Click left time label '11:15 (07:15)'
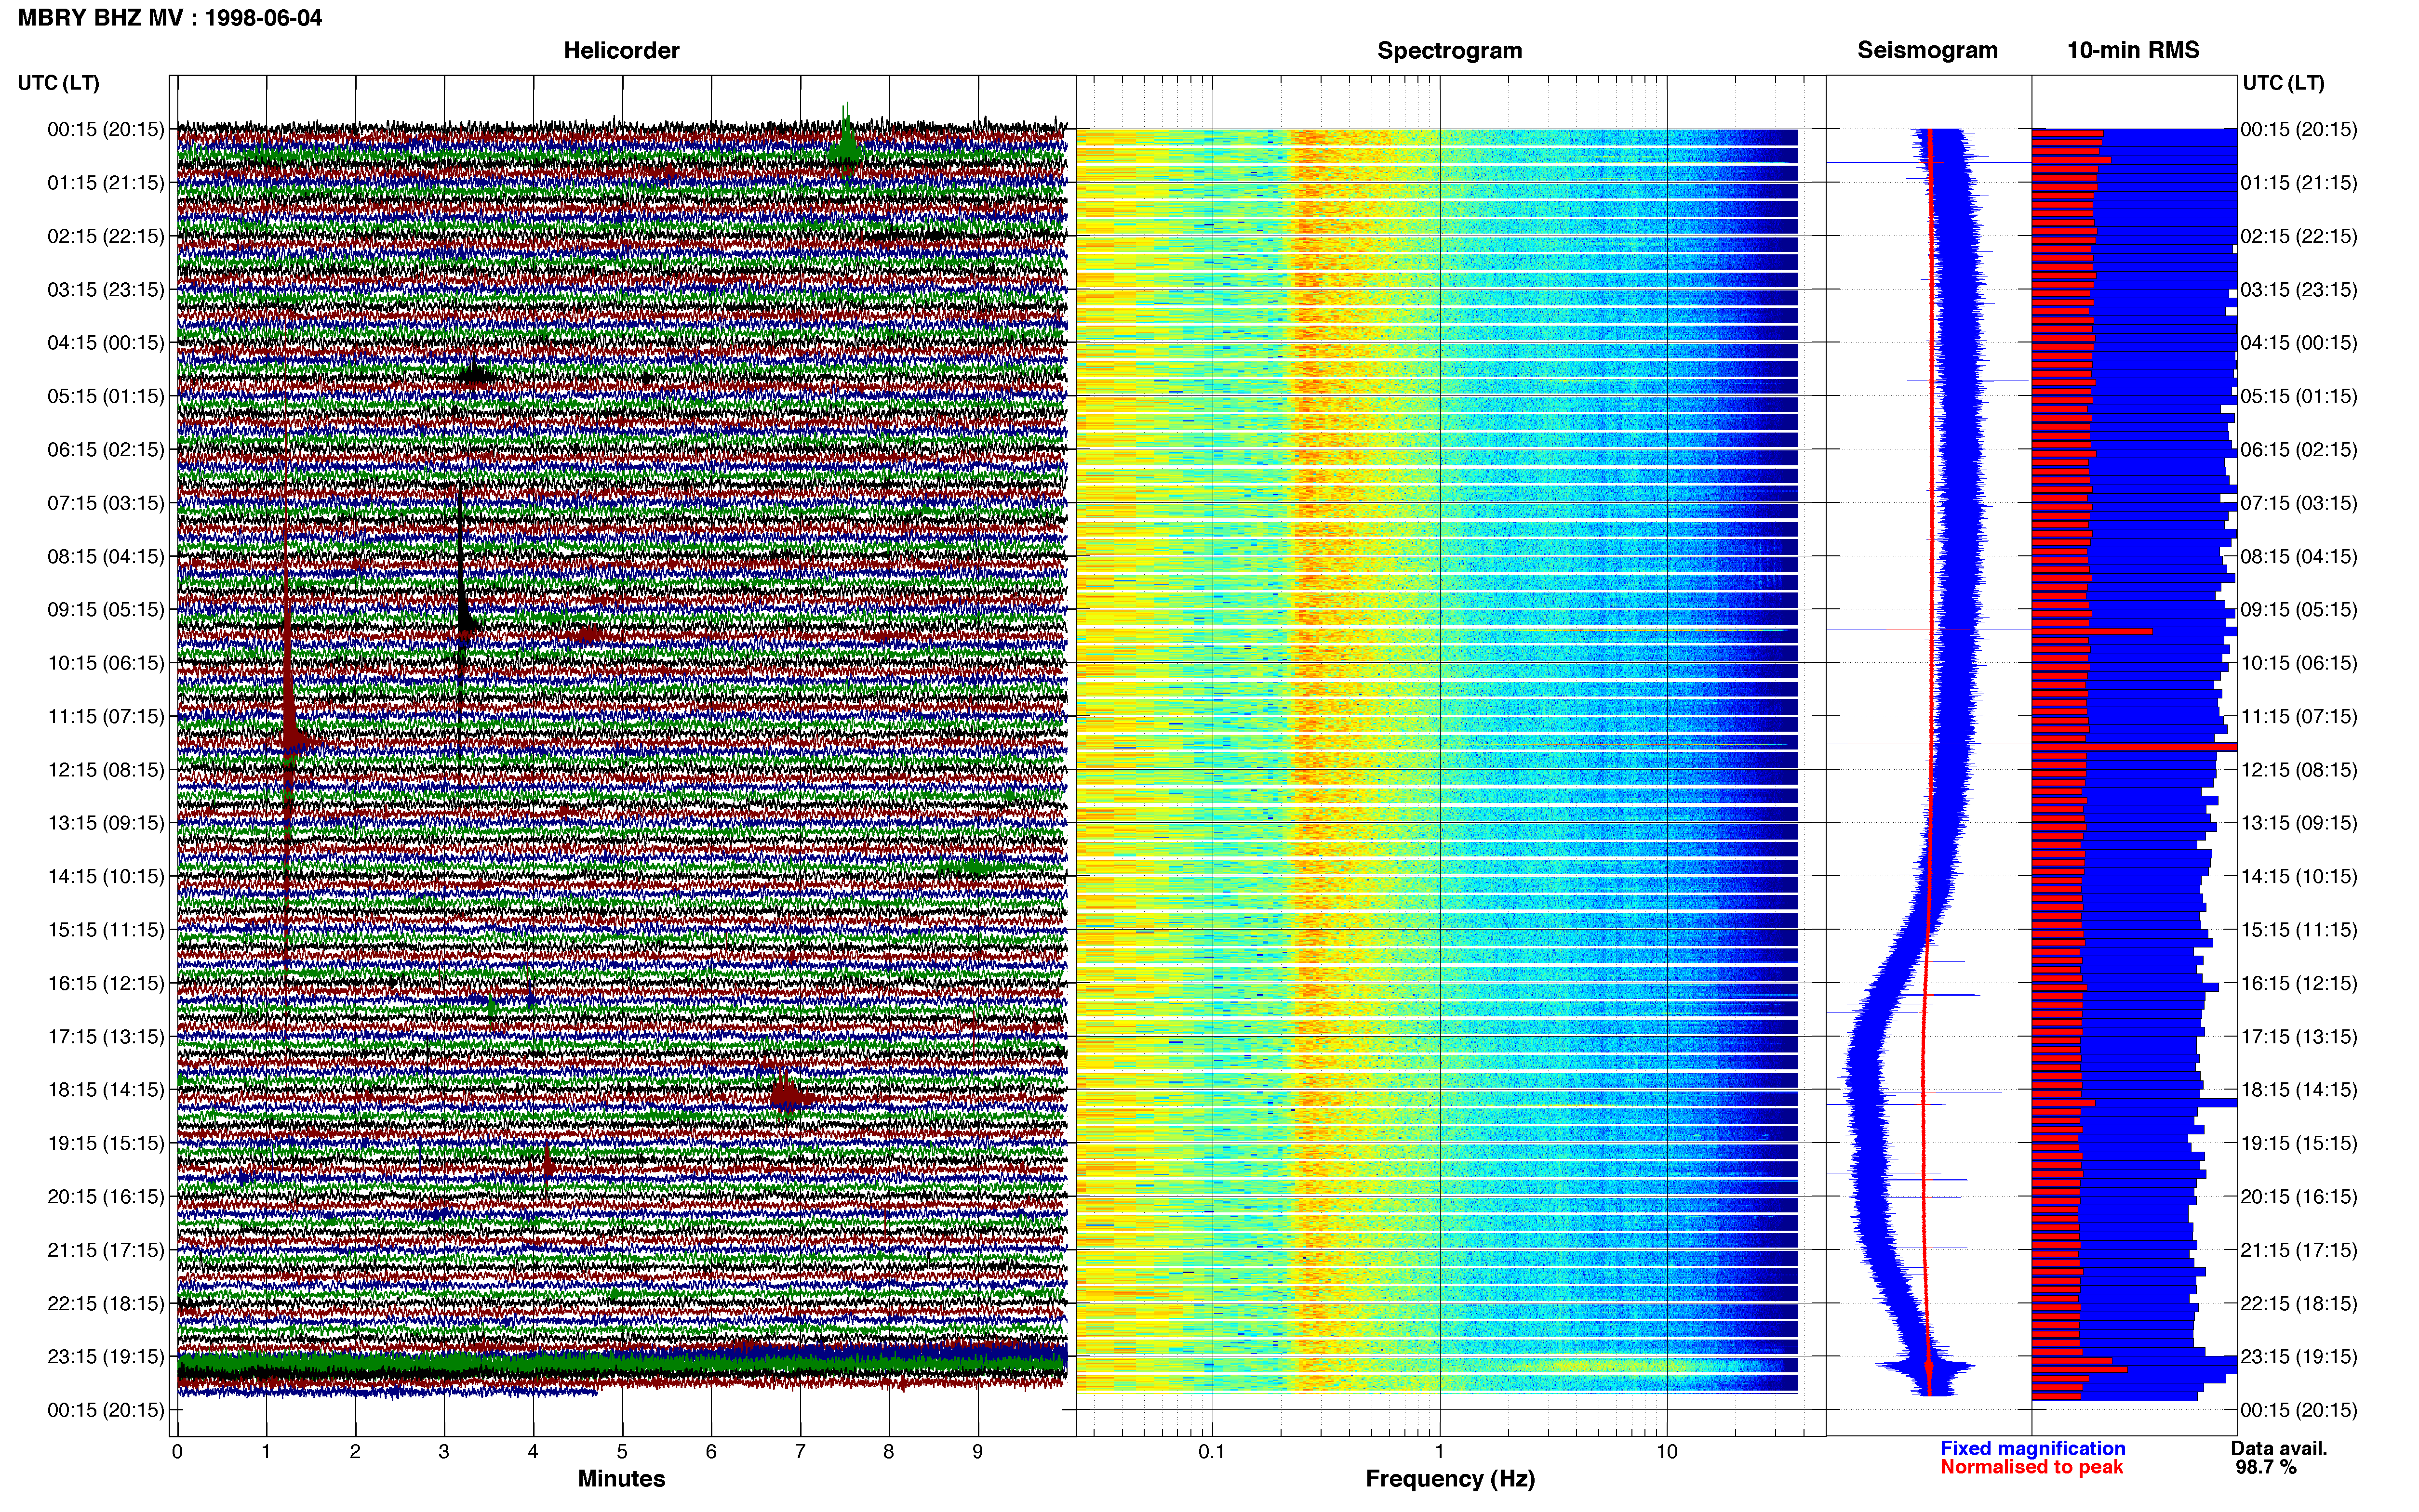The width and height of the screenshot is (2419, 1512). 105,716
